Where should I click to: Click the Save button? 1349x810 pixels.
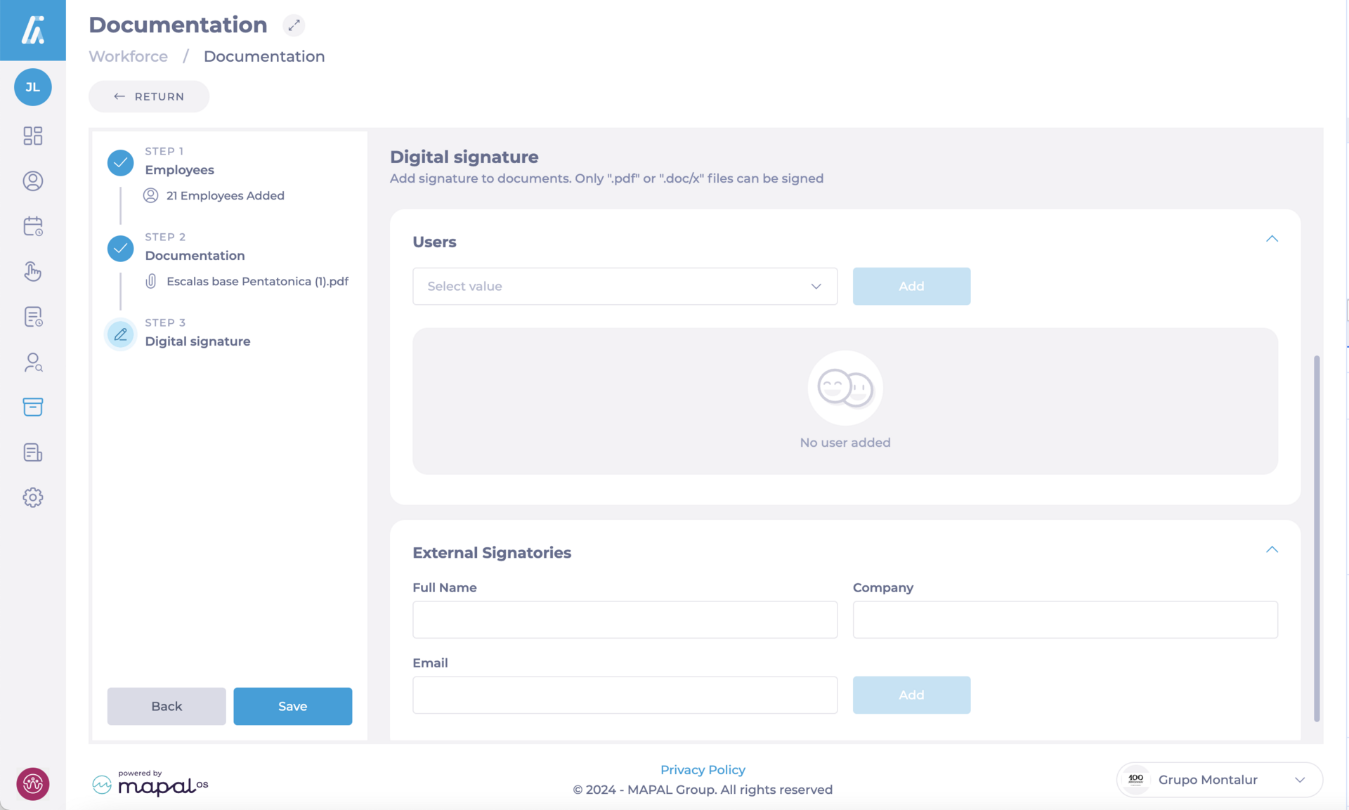[x=292, y=706]
